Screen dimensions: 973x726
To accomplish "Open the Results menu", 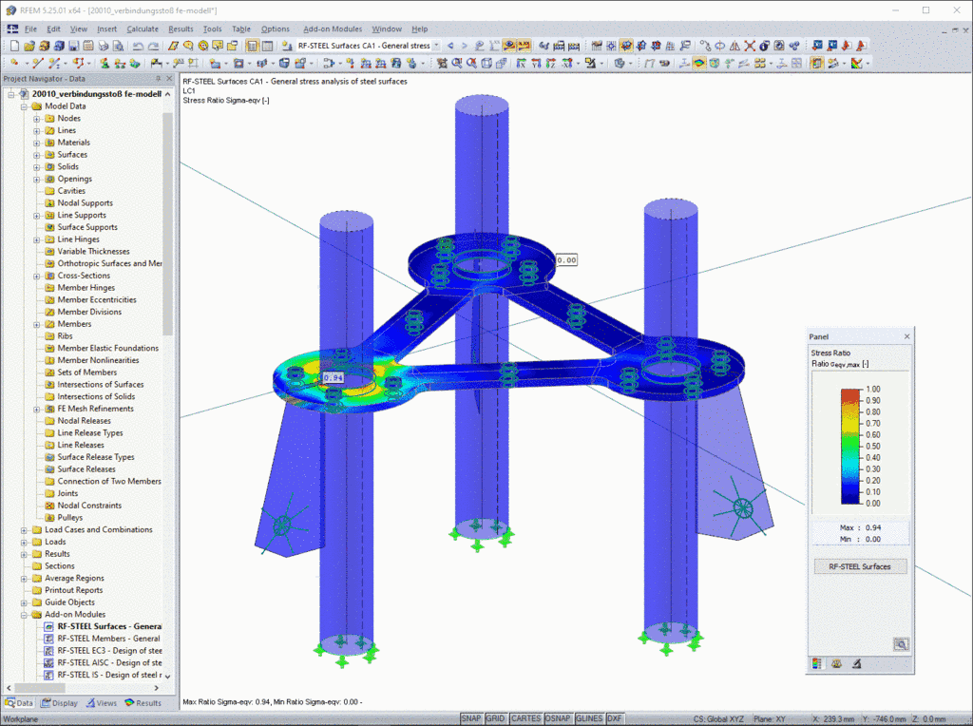I will [x=181, y=29].
